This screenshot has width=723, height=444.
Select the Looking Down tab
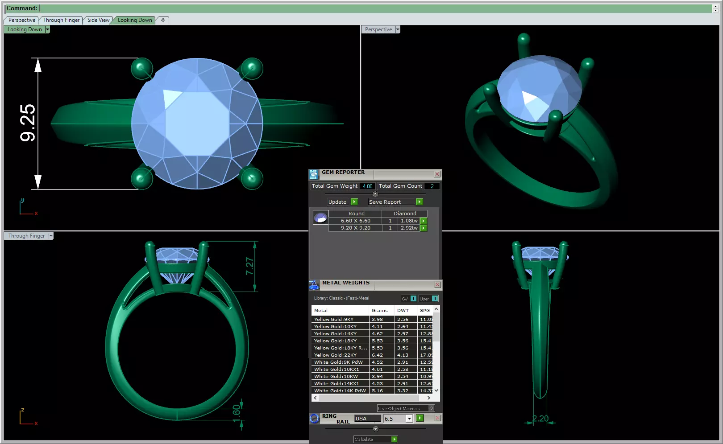(135, 20)
